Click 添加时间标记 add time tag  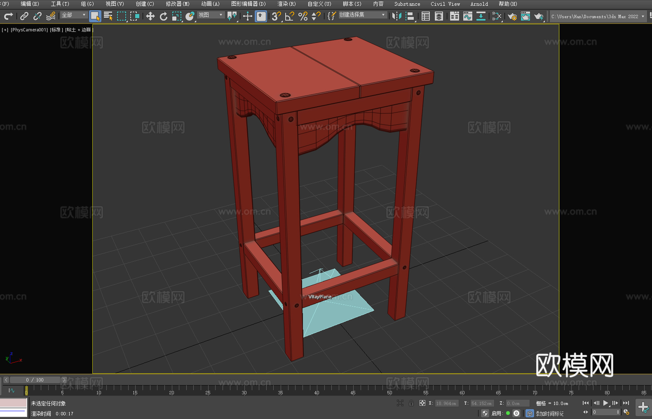[x=550, y=414]
